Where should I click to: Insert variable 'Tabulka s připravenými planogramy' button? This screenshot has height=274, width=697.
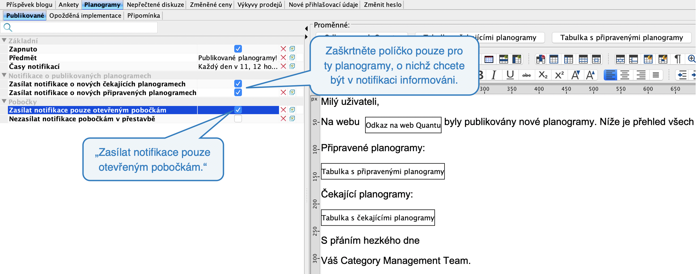tap(622, 37)
